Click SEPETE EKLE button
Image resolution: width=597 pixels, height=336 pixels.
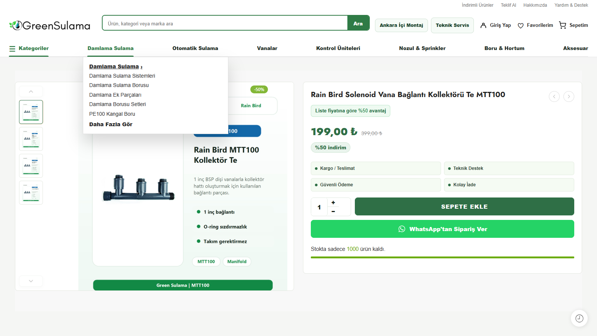tap(464, 206)
